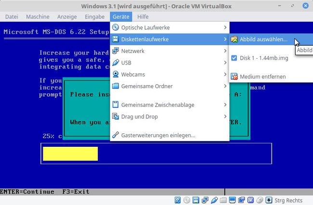Click the mouse integration status icon
This screenshot has height=205, width=313.
click(x=260, y=200)
